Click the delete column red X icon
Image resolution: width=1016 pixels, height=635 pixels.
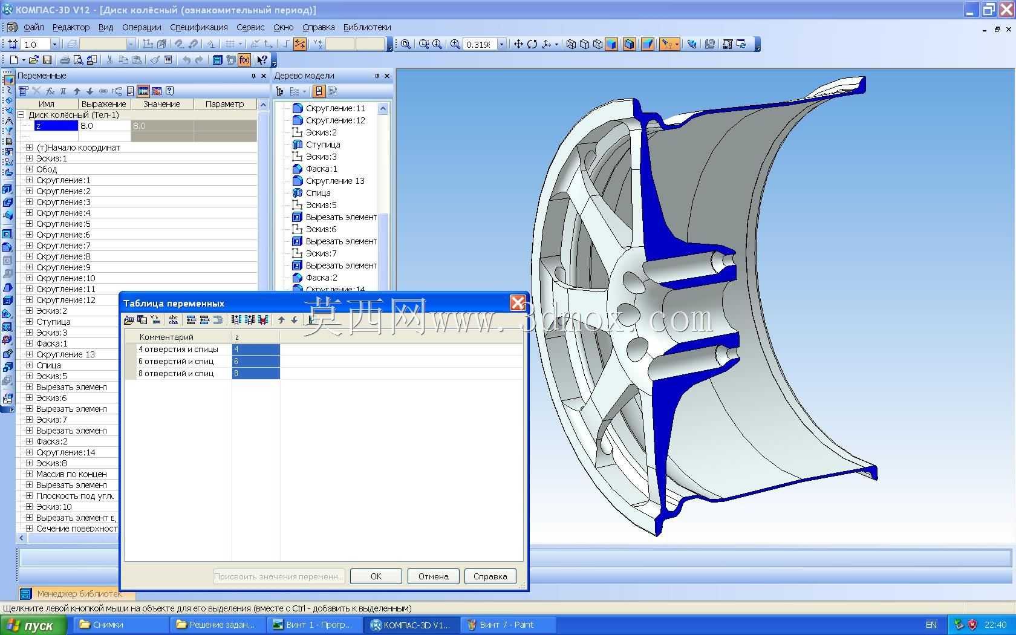pos(263,320)
